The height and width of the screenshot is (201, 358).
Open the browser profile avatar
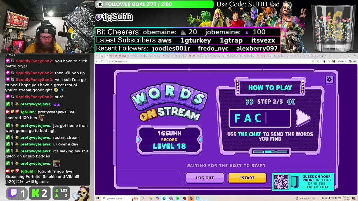coord(333,61)
